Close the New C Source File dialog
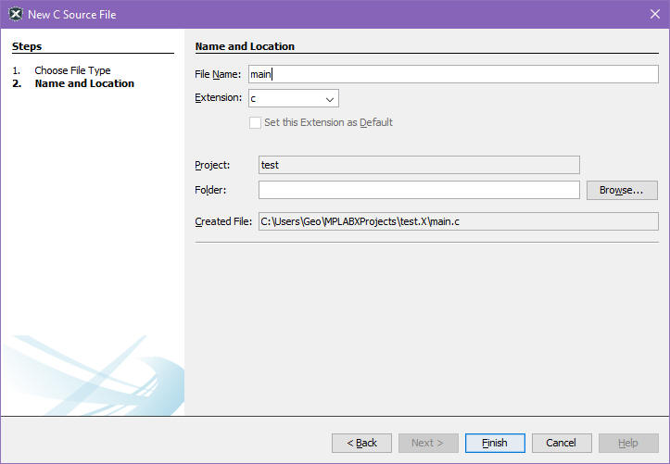The height and width of the screenshot is (464, 670). point(654,14)
